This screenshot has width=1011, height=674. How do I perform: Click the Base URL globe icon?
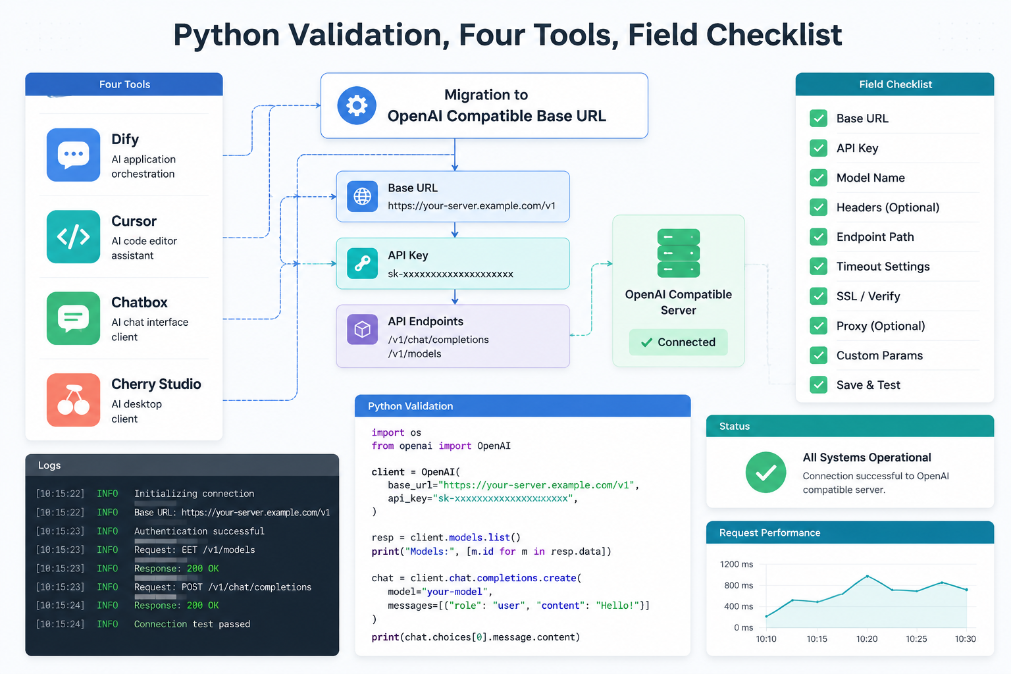[x=362, y=196]
